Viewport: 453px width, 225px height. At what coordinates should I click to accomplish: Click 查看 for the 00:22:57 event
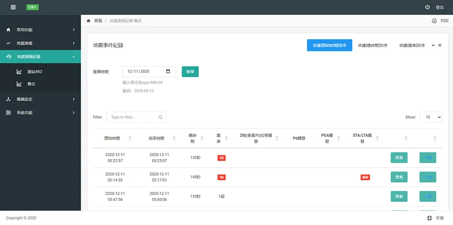399,158
